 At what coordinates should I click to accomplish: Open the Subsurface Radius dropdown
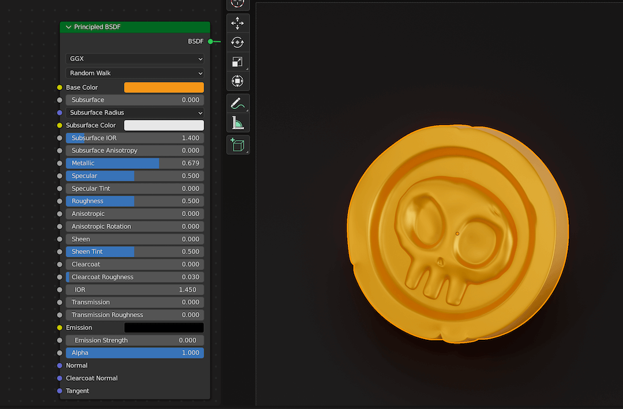coord(136,112)
